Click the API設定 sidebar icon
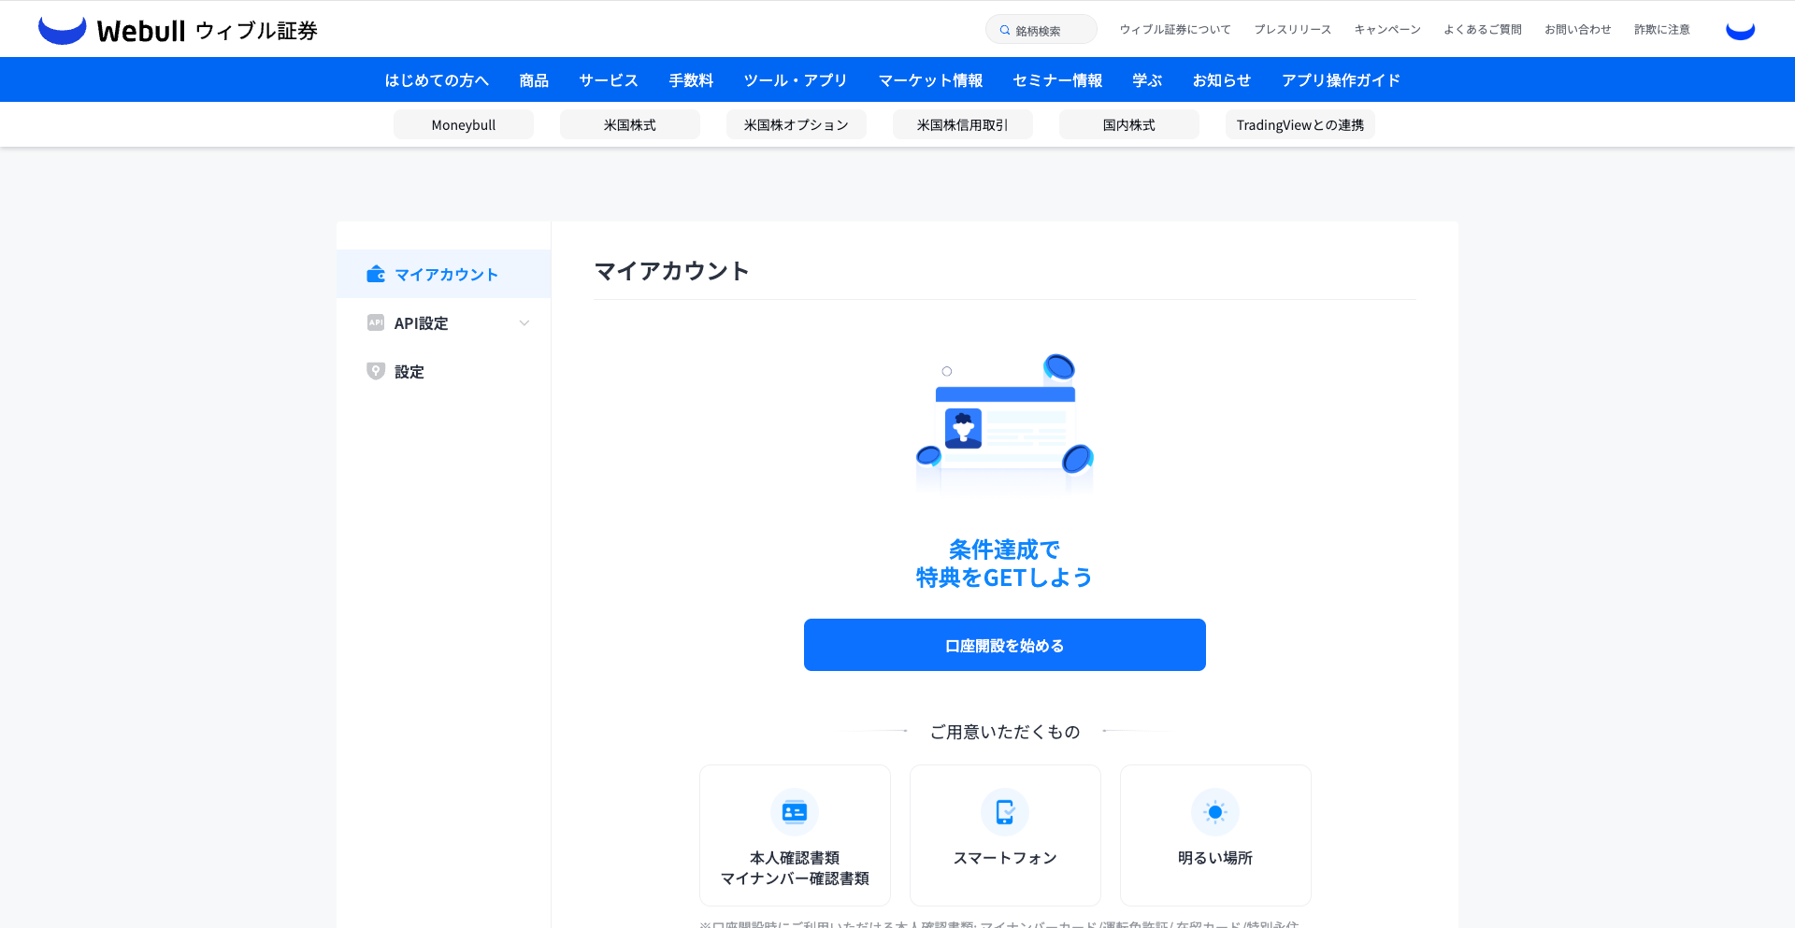Image resolution: width=1795 pixels, height=928 pixels. pyautogui.click(x=376, y=322)
